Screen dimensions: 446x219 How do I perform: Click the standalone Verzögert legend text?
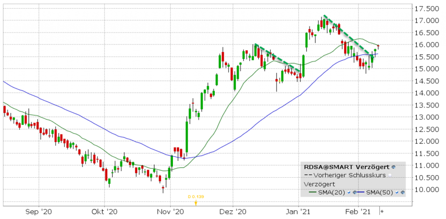click(x=319, y=184)
